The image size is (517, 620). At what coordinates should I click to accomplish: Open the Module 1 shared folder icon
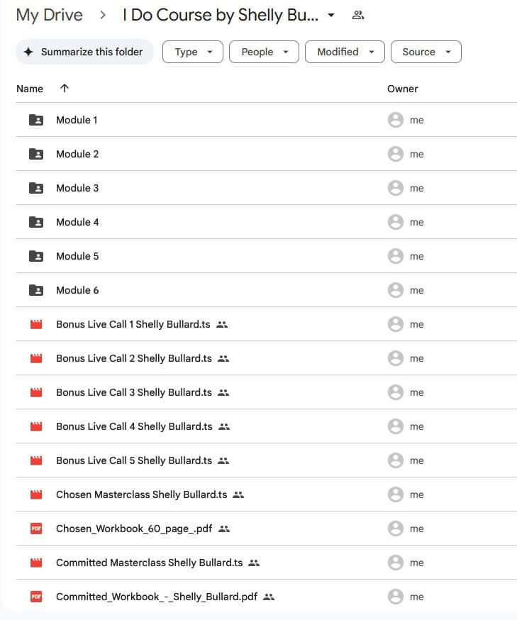click(36, 120)
